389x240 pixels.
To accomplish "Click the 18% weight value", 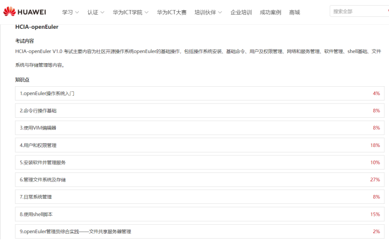I will tap(375, 145).
